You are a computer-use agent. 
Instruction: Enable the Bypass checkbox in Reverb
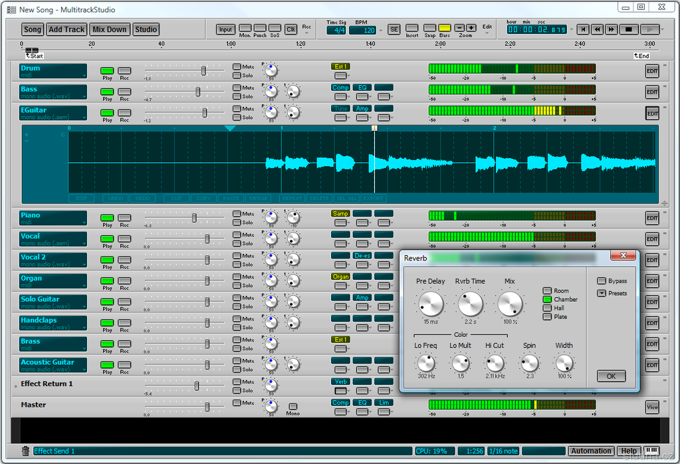click(601, 281)
